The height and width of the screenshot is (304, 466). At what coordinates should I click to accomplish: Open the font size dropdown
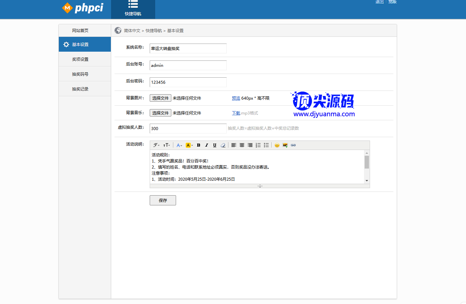[167, 145]
